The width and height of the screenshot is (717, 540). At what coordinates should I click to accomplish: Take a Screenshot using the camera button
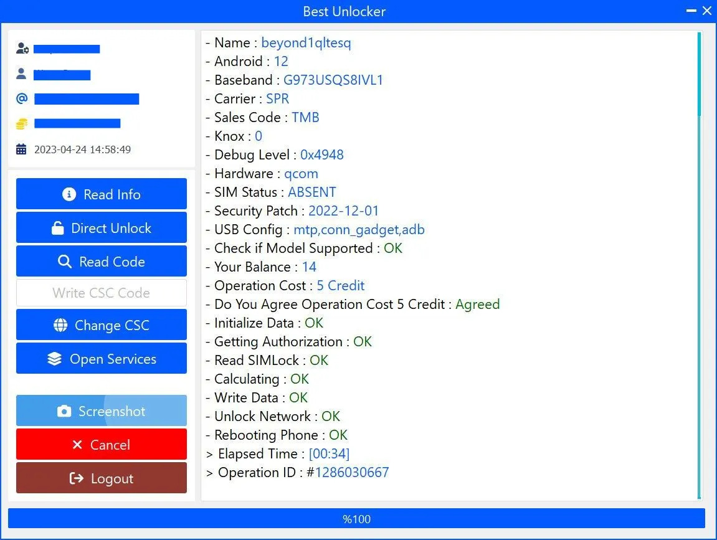point(101,410)
